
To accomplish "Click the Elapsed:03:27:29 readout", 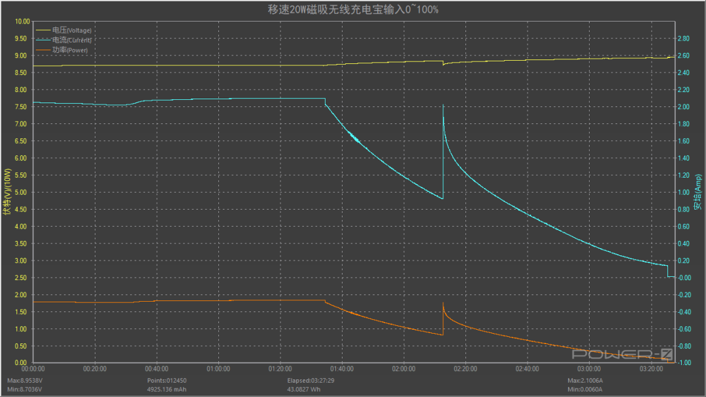I will tap(311, 381).
